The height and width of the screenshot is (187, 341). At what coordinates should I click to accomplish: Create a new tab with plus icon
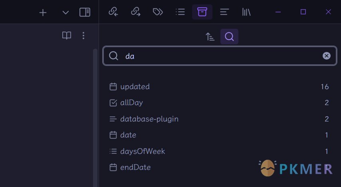pos(43,13)
